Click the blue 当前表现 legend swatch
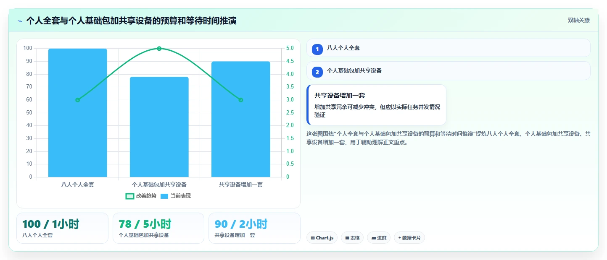Image resolution: width=607 pixels, height=260 pixels. pos(164,196)
